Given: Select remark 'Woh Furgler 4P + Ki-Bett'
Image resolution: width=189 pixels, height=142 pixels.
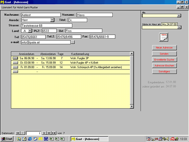Looking at the screenshot, I should (84, 63).
